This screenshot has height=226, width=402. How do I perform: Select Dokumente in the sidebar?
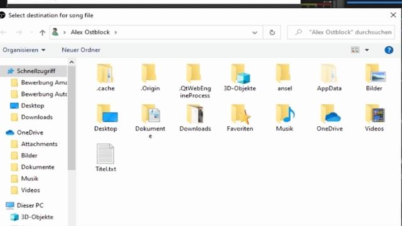(x=32, y=167)
